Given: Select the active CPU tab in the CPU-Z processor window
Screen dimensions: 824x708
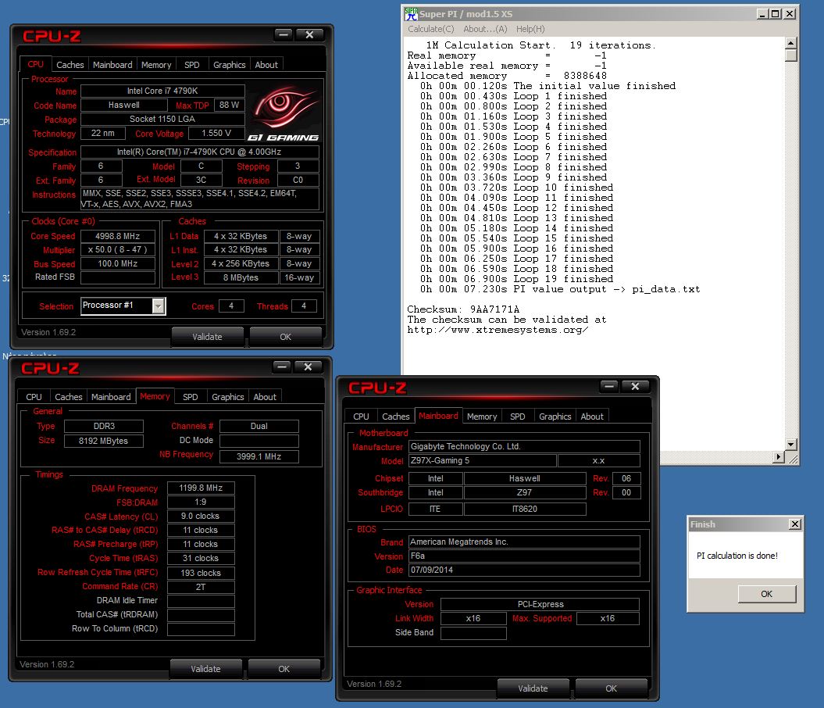Looking at the screenshot, I should [35, 64].
